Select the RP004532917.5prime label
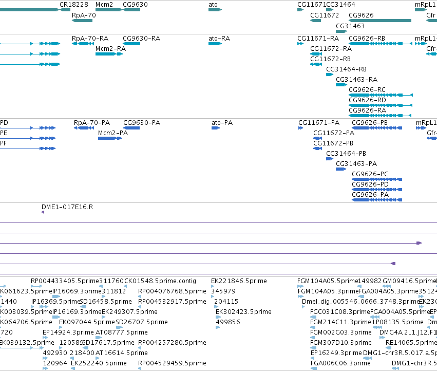This screenshot has width=437, height=371. coord(172,302)
